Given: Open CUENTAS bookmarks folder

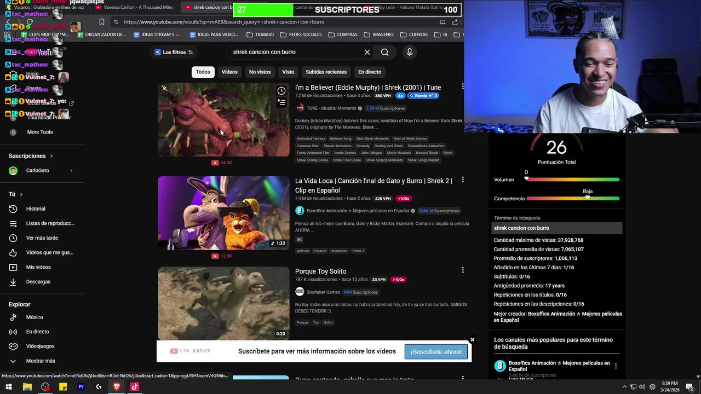Looking at the screenshot, I should [x=414, y=34].
